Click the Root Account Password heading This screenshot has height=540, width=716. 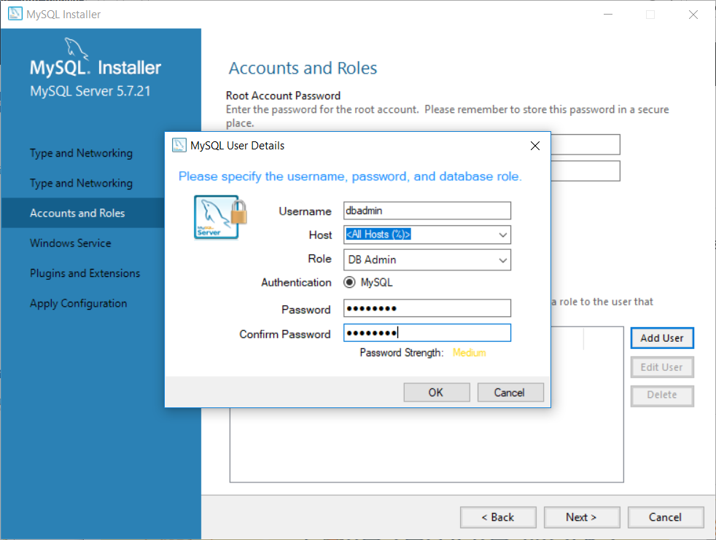[283, 95]
